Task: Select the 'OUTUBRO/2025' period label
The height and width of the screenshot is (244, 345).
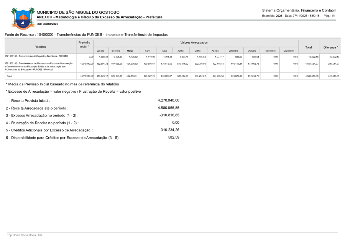Action: click(48, 24)
